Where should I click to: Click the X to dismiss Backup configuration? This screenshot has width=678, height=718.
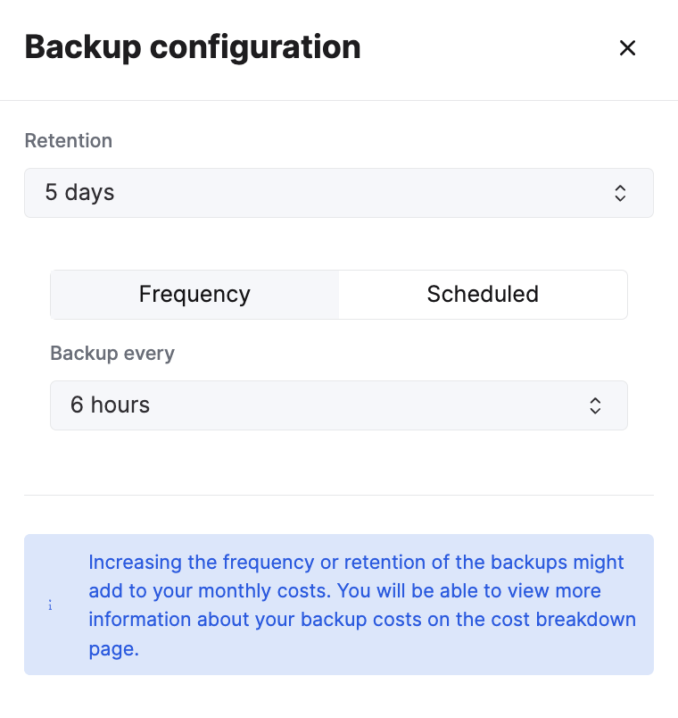(627, 48)
